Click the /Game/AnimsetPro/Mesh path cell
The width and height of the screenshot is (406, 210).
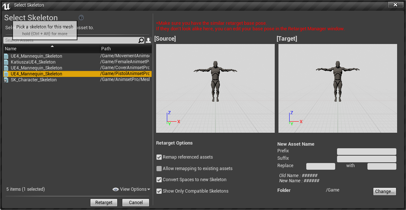coord(125,79)
